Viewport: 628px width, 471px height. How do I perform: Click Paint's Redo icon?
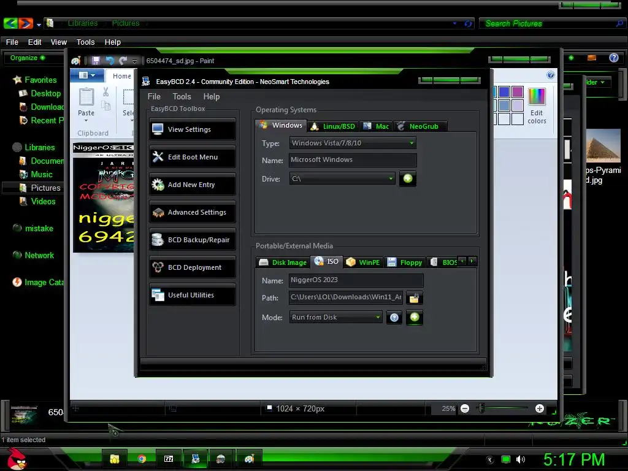click(123, 61)
